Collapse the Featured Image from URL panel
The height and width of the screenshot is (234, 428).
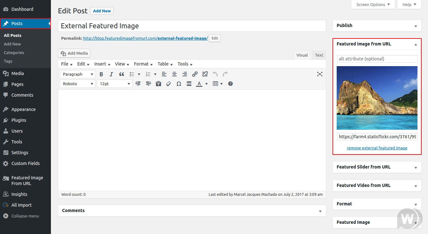coord(416,45)
